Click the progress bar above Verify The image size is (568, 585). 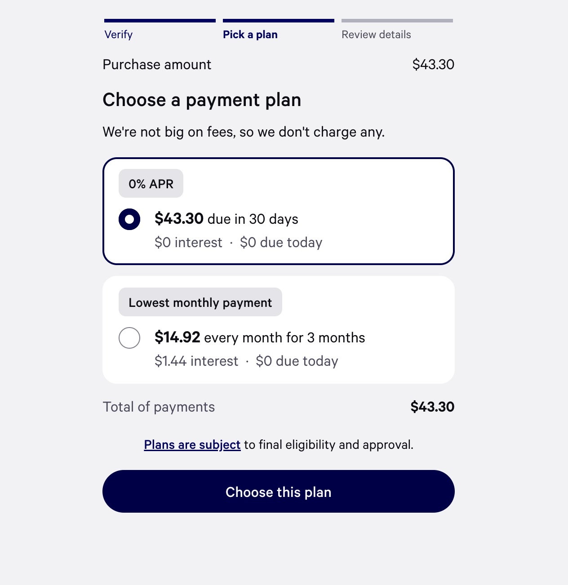click(x=160, y=21)
